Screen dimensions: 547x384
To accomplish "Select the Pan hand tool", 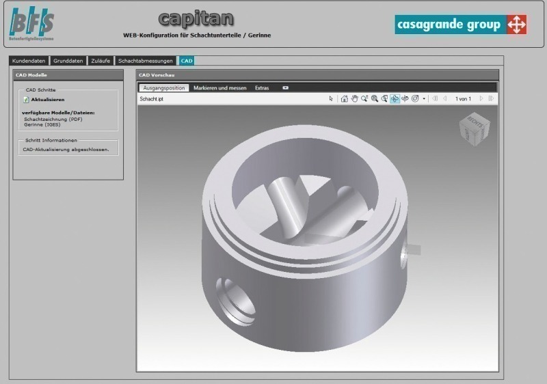I will click(354, 98).
